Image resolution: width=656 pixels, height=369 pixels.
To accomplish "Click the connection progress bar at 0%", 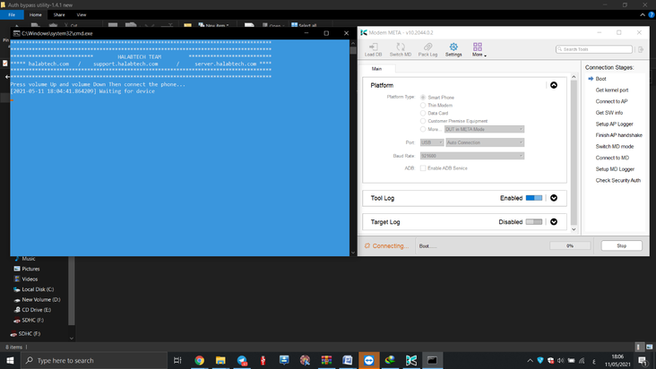I will click(x=570, y=245).
